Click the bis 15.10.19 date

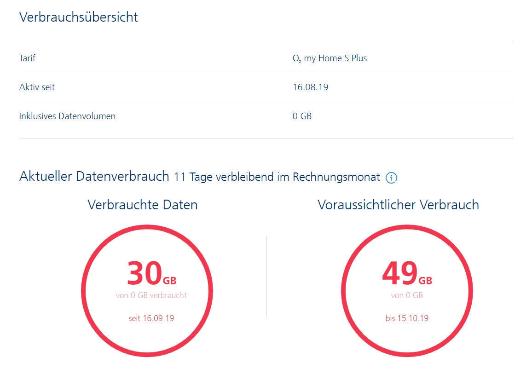coord(407,318)
